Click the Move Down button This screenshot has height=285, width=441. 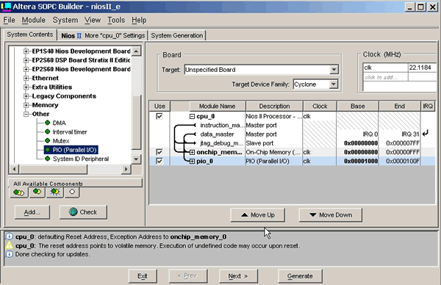(x=331, y=215)
